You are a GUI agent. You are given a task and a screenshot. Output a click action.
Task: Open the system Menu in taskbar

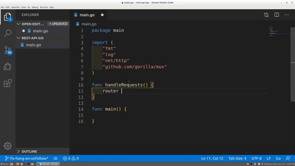pos(5,164)
